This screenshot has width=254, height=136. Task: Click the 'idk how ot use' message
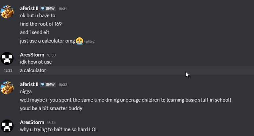coord(36,62)
